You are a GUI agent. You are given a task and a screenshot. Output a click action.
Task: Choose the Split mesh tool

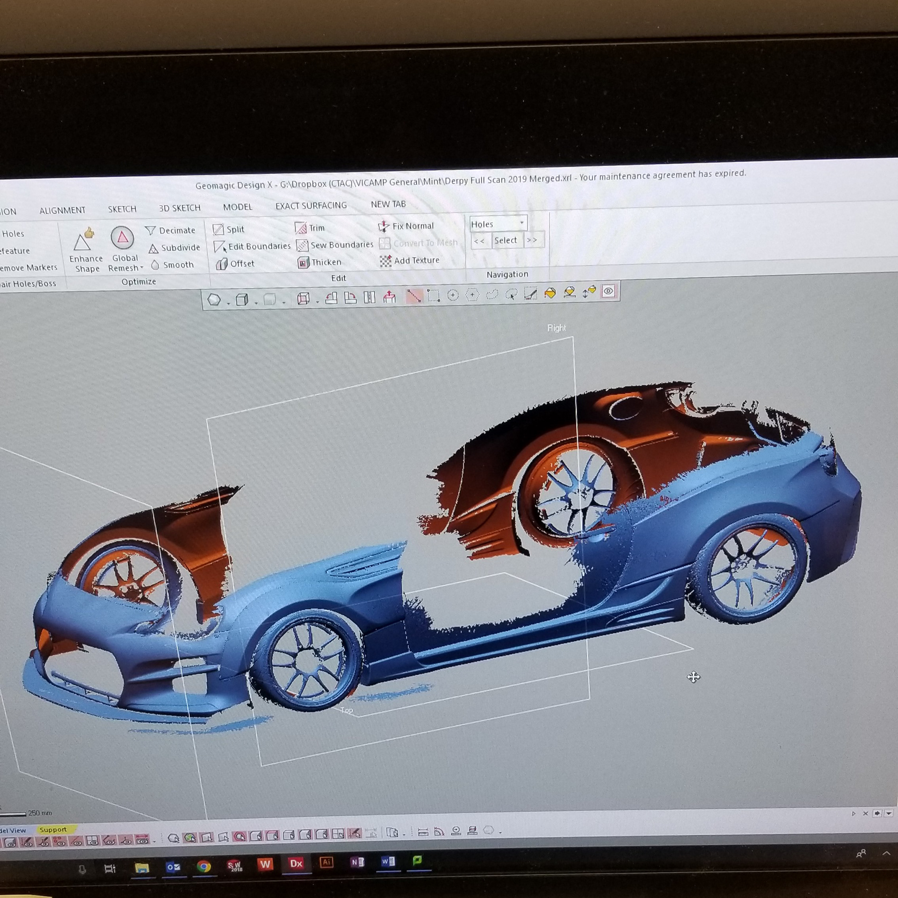coord(229,229)
